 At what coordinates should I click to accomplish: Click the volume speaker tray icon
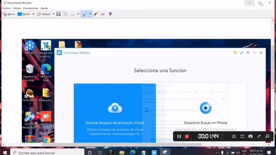pos(238,153)
